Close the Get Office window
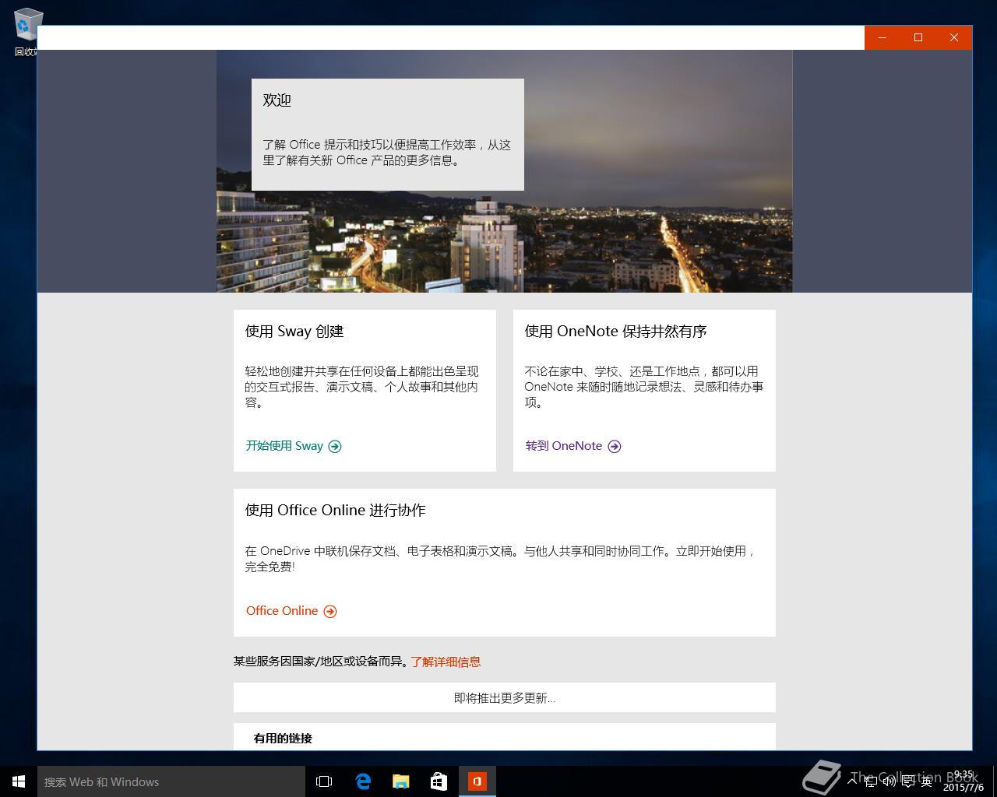Viewport: 997px width, 797px height. pos(954,37)
